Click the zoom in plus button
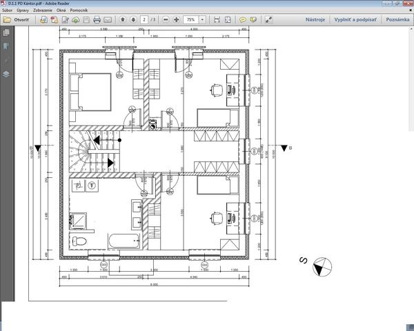Image resolution: width=414 pixels, height=331 pixels. pos(176,20)
